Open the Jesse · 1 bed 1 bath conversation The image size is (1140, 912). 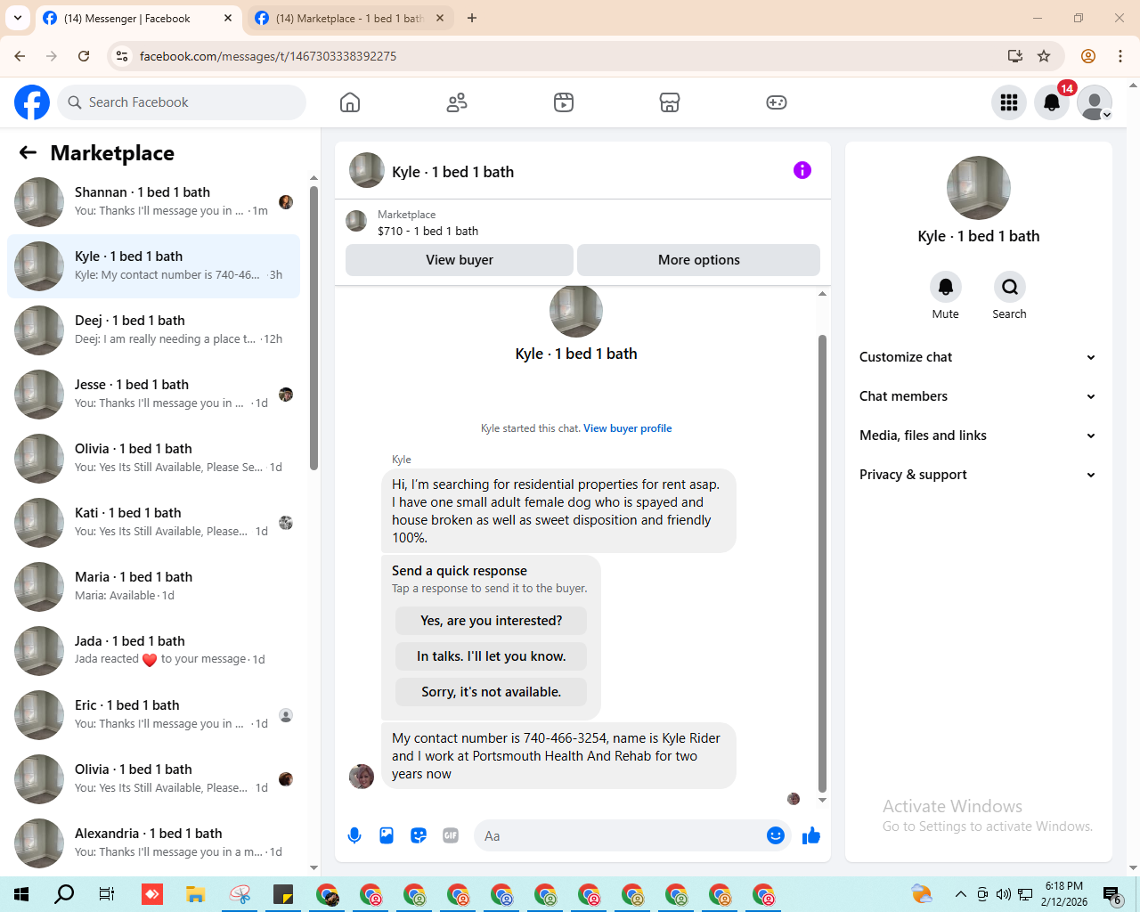(153, 395)
